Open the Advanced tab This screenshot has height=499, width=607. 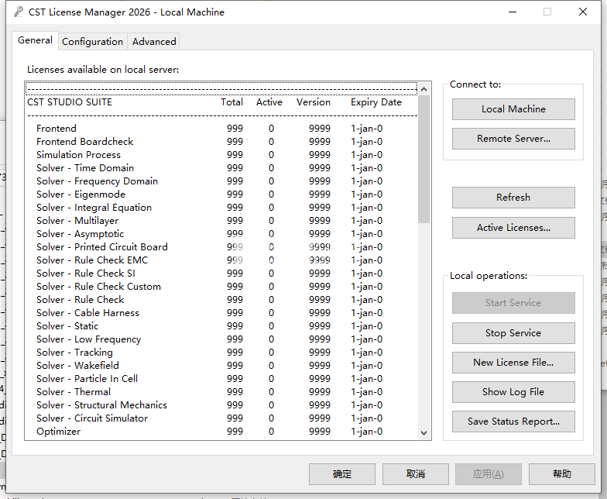click(154, 41)
